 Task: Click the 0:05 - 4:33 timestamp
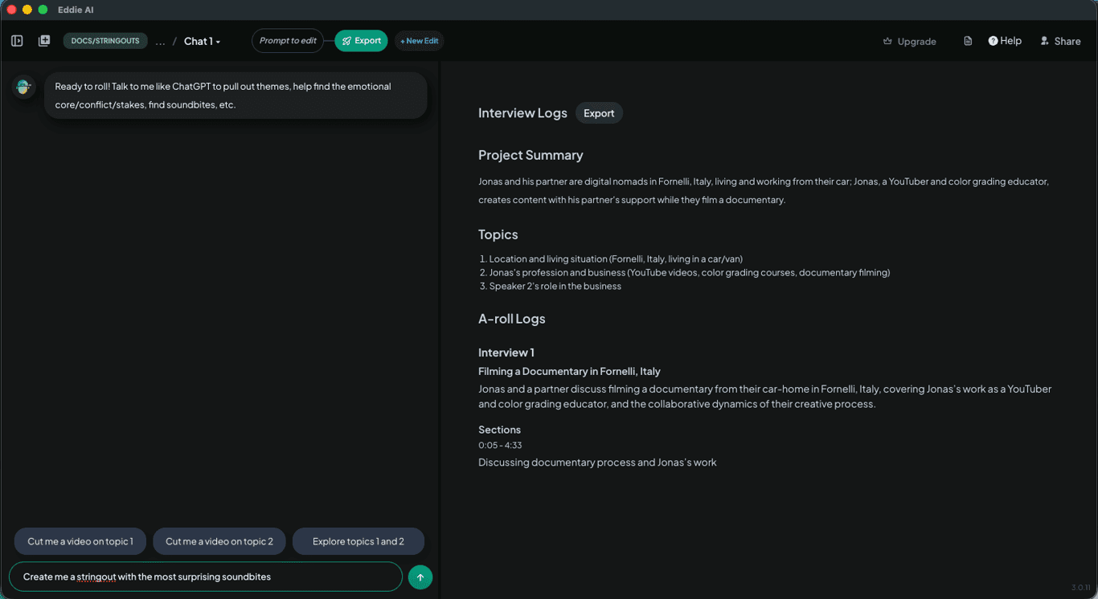click(x=500, y=445)
